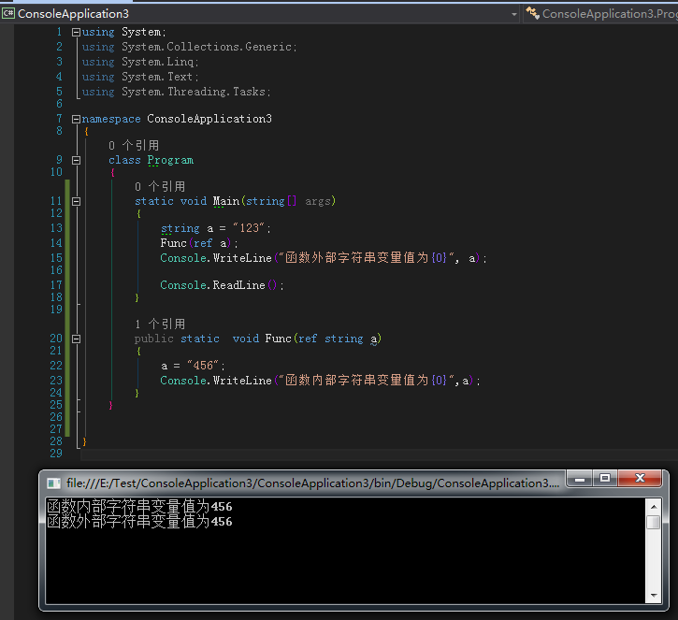Click 'Main' method name on line 11

[x=226, y=201]
